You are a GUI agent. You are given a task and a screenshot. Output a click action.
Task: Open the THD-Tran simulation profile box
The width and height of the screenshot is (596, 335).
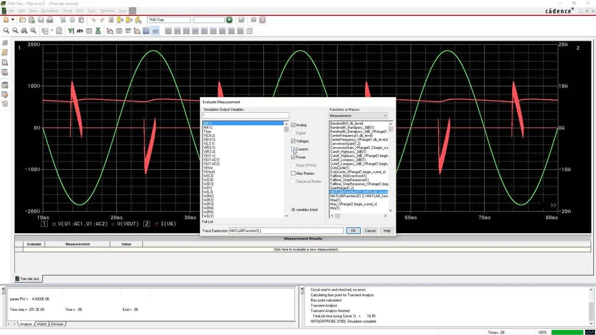(x=169, y=20)
